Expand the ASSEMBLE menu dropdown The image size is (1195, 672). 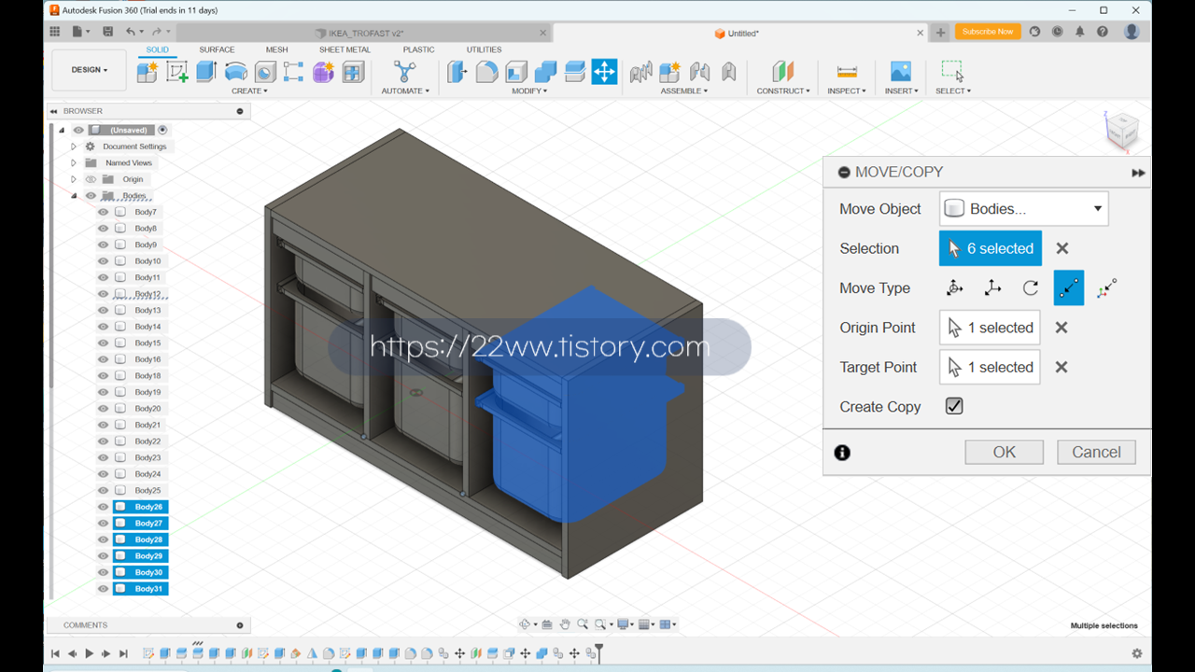tap(684, 91)
